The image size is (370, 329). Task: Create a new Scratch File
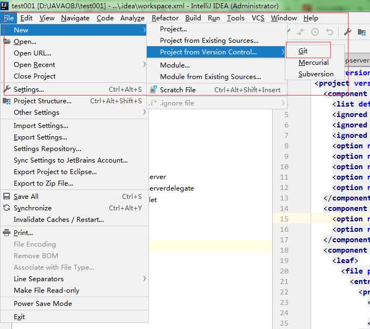216,90
